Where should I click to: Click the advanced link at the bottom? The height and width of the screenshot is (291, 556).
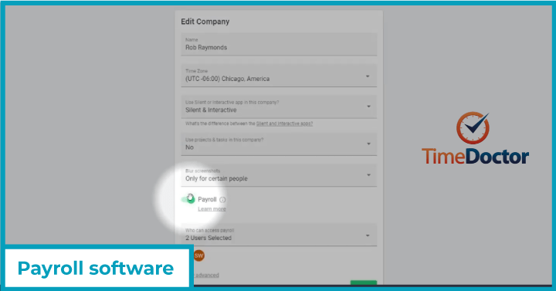[x=206, y=275]
